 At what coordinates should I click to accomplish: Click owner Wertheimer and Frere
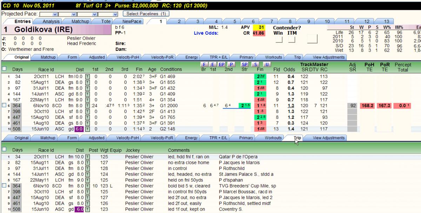[31, 49]
